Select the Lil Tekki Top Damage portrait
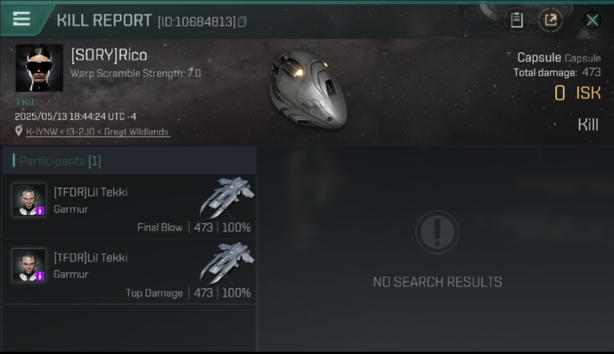 29,265
